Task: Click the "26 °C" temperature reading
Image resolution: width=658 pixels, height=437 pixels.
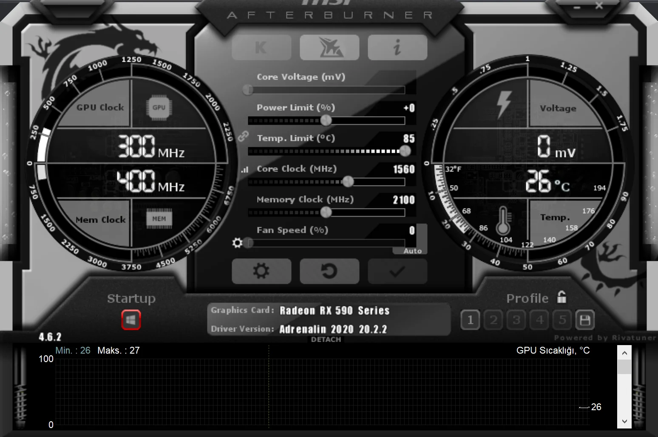Action: [x=547, y=181]
